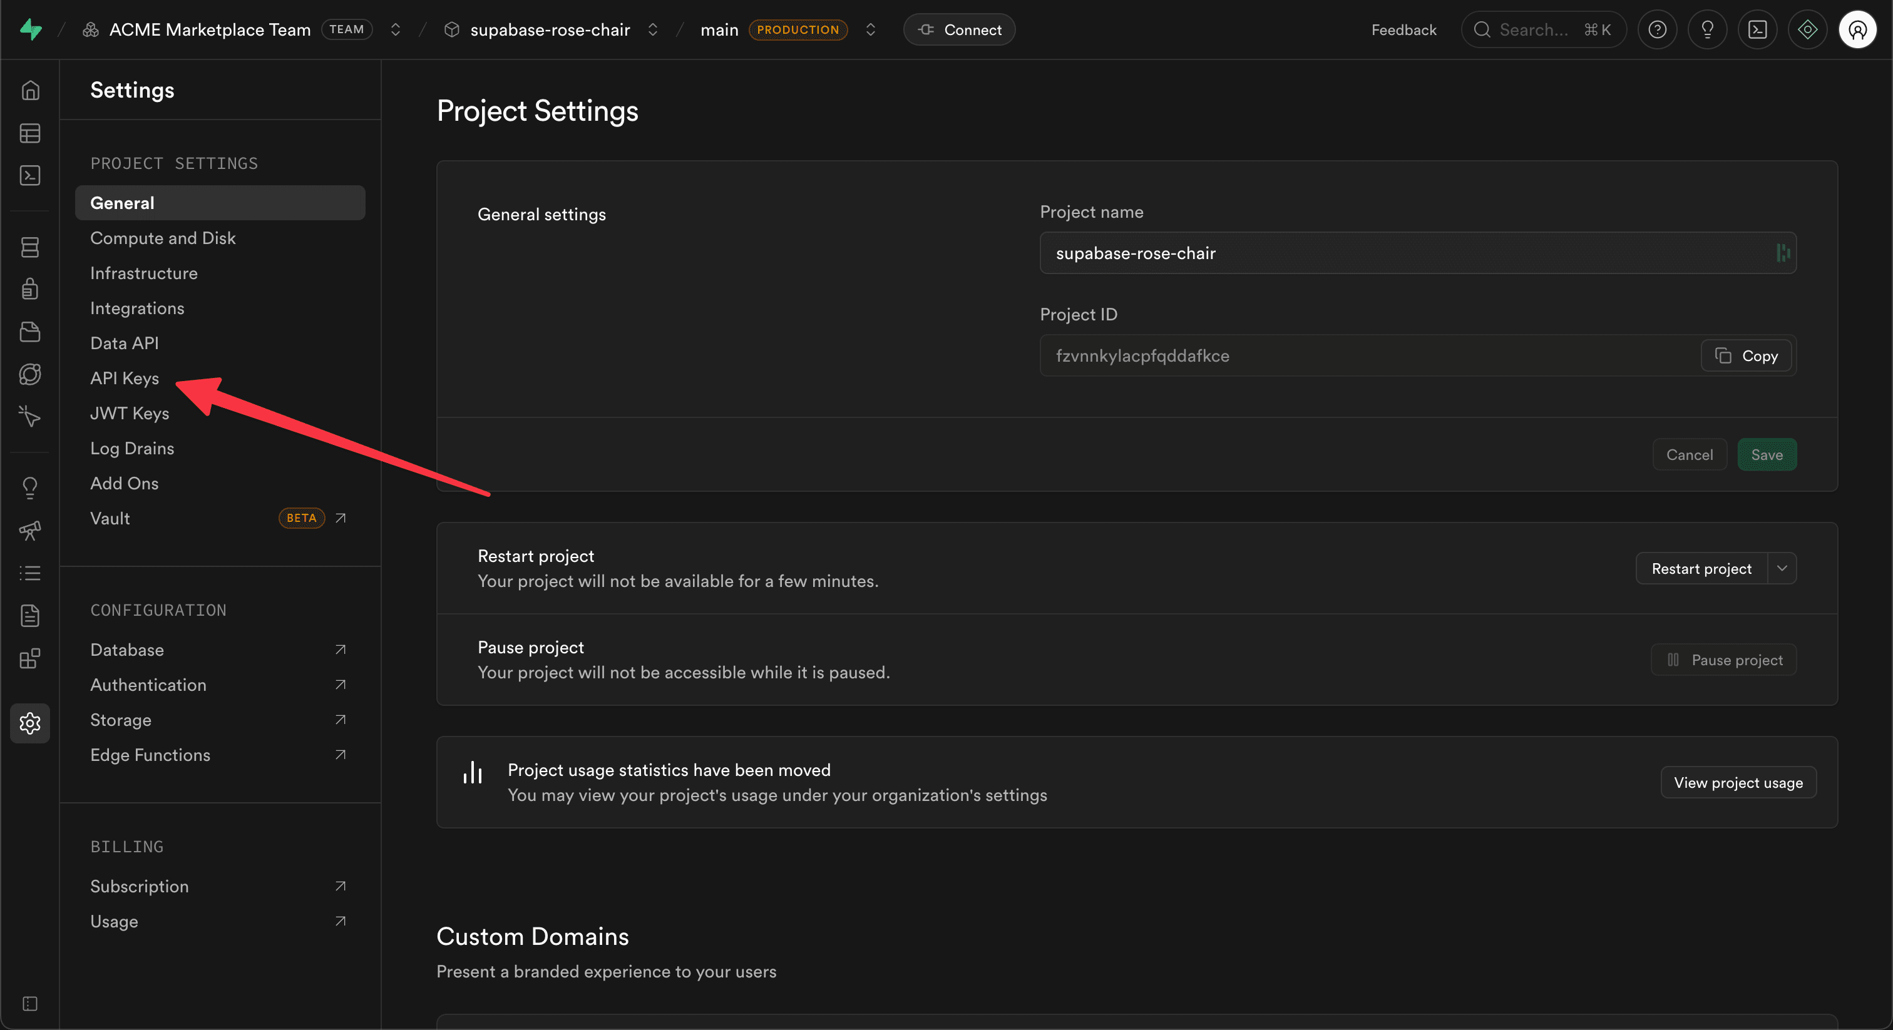Open the Restart project dropdown arrow
Image resolution: width=1893 pixels, height=1030 pixels.
point(1782,568)
